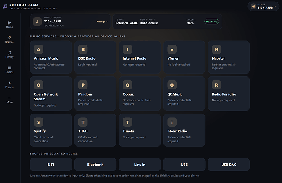The width and height of the screenshot is (282, 183).
Task: Select the Spotify card title
Action: coord(40,131)
